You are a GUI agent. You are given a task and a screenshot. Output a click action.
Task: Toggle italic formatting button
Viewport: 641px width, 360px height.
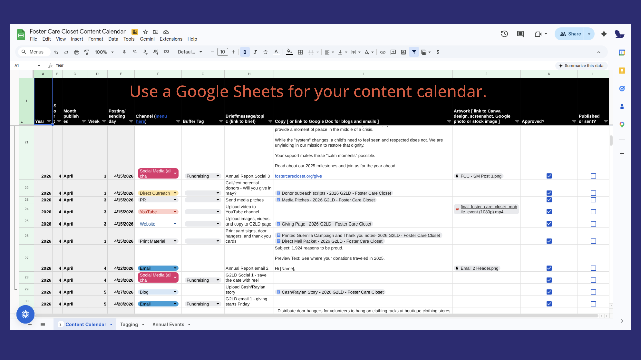(x=255, y=52)
